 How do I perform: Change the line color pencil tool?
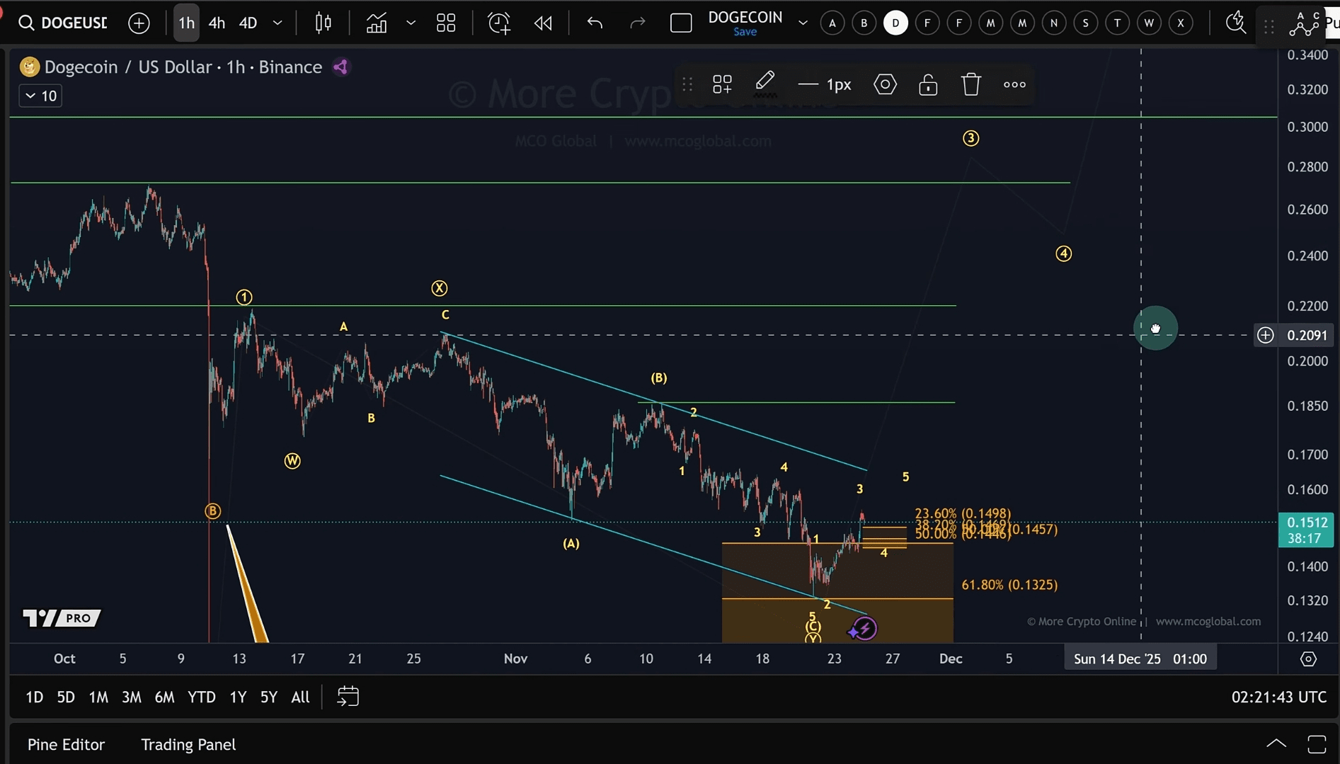pos(765,84)
